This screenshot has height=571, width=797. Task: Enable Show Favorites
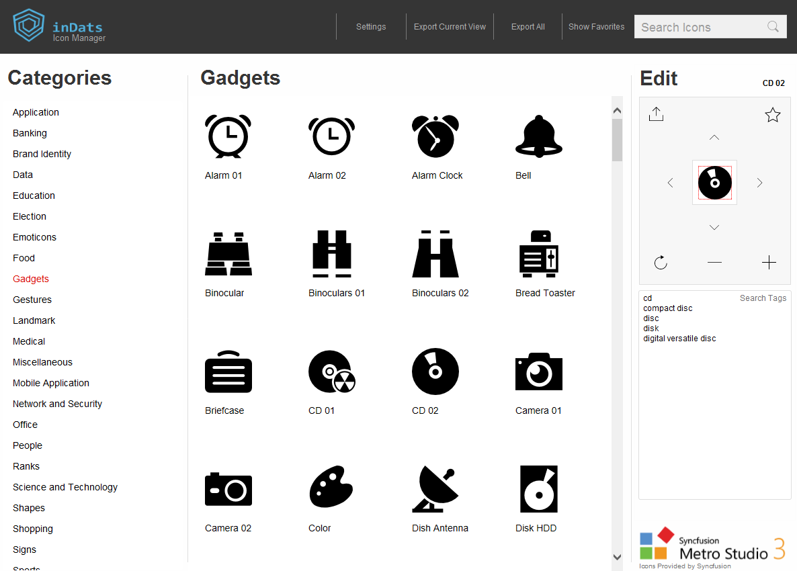tap(596, 27)
